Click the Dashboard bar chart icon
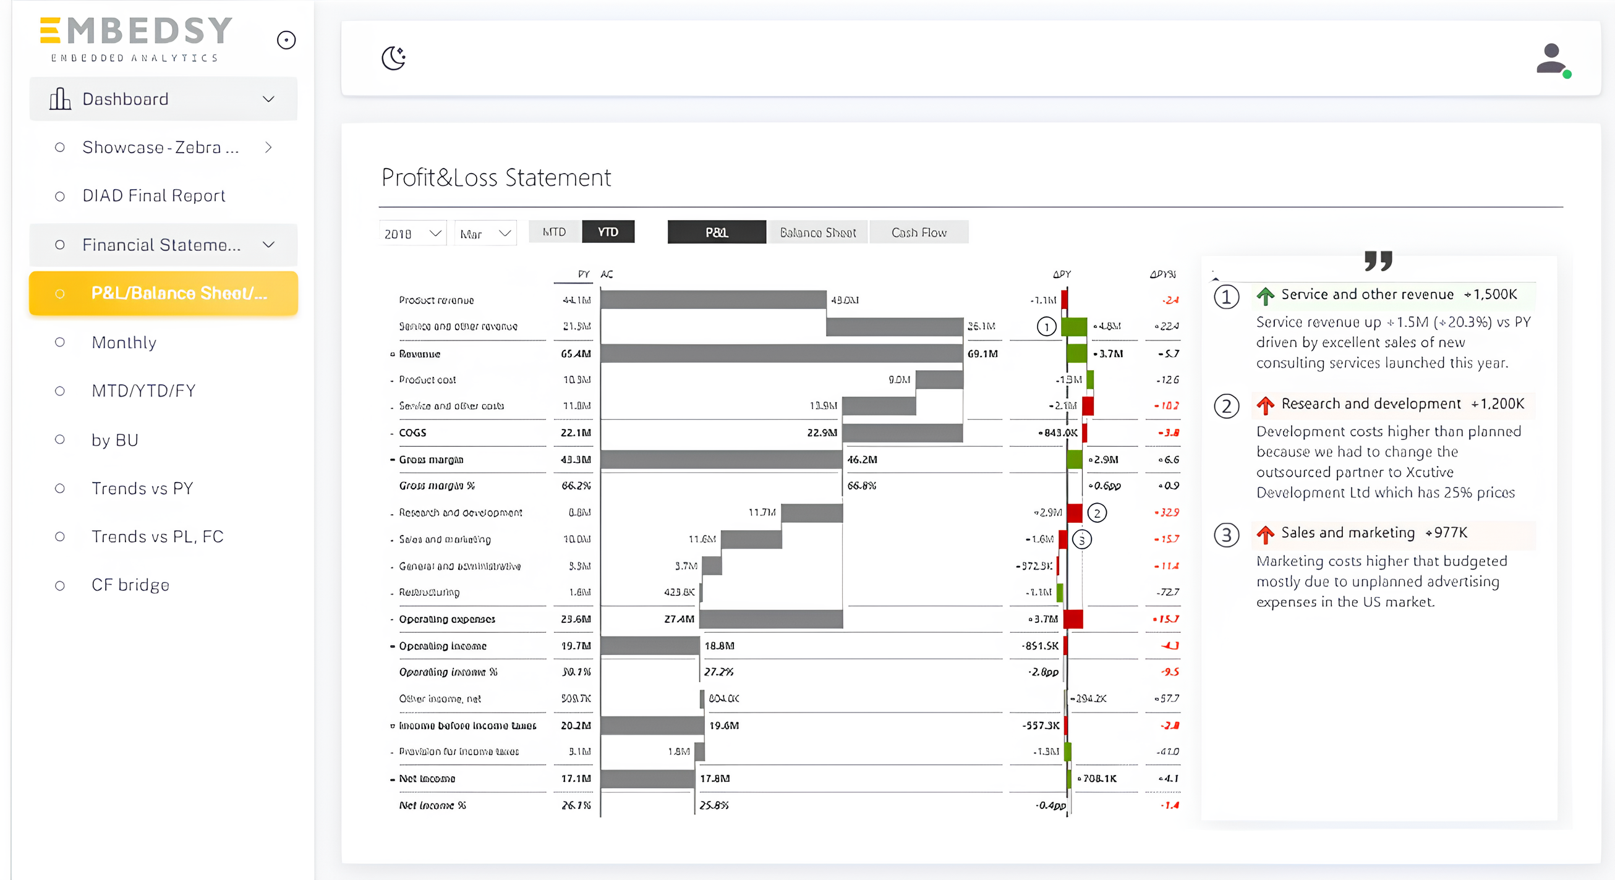Viewport: 1615px width, 880px height. [59, 99]
